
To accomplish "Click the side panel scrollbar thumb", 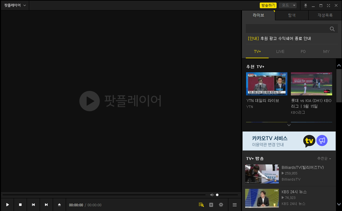I will tap(339, 86).
